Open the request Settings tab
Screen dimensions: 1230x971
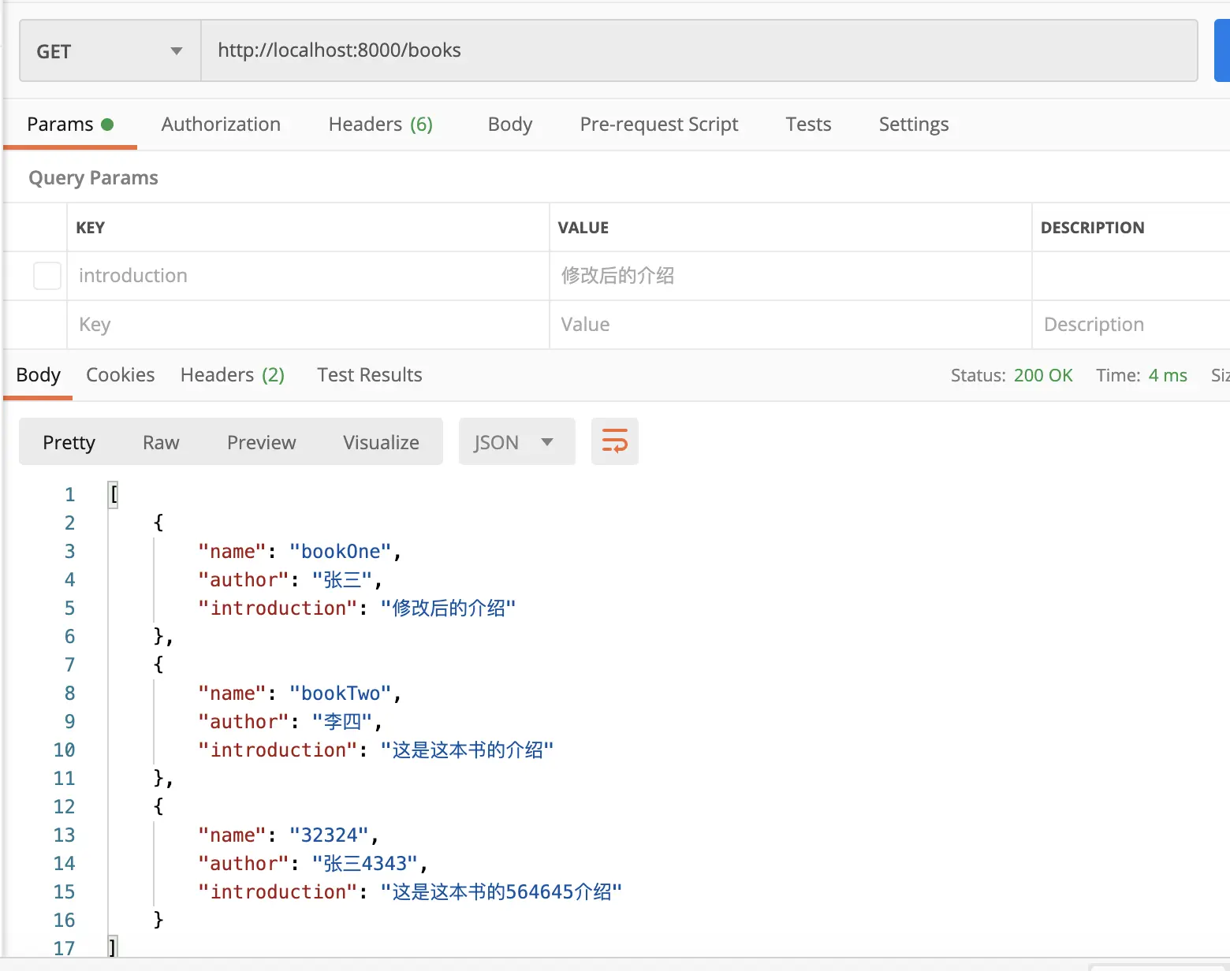913,125
